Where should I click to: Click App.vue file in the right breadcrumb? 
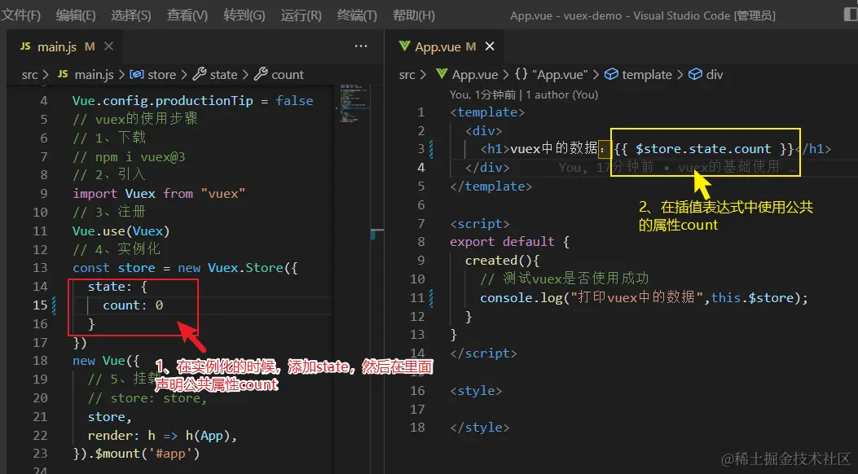475,74
